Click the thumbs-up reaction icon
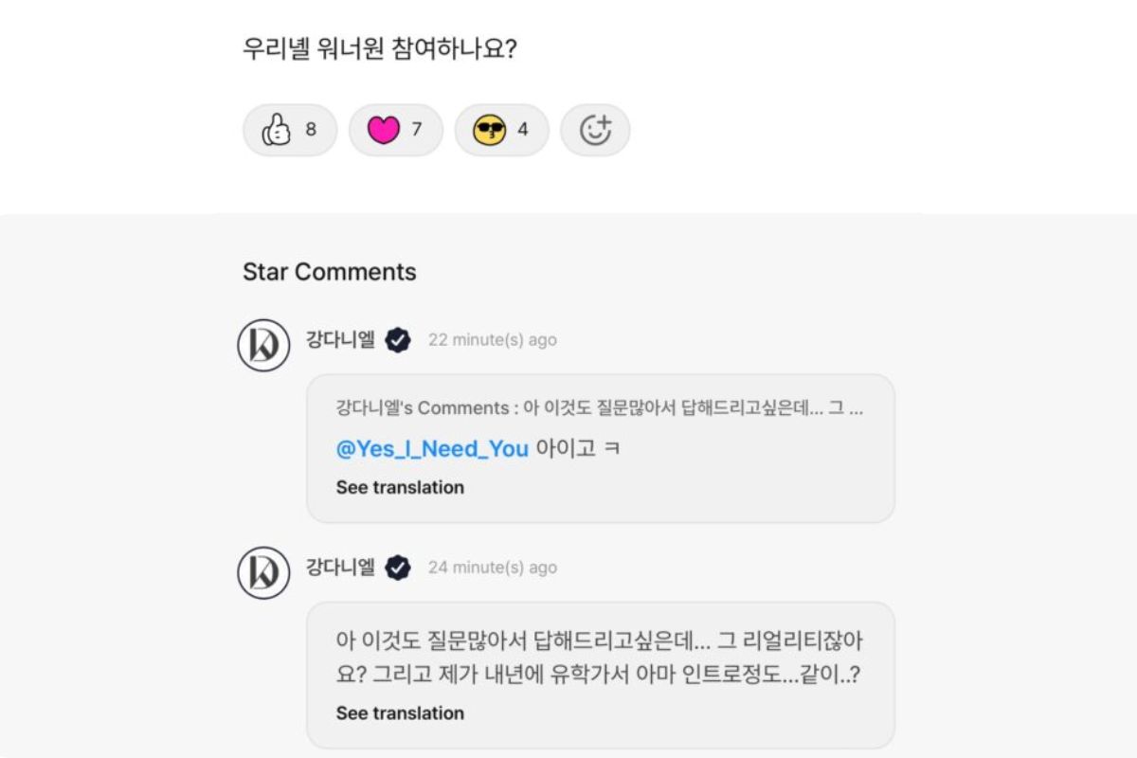 [277, 130]
